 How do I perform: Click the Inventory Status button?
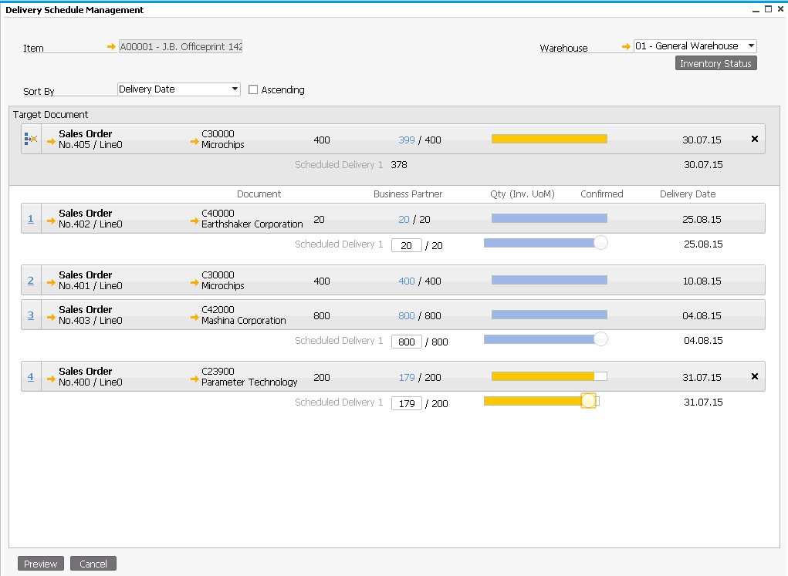point(715,63)
